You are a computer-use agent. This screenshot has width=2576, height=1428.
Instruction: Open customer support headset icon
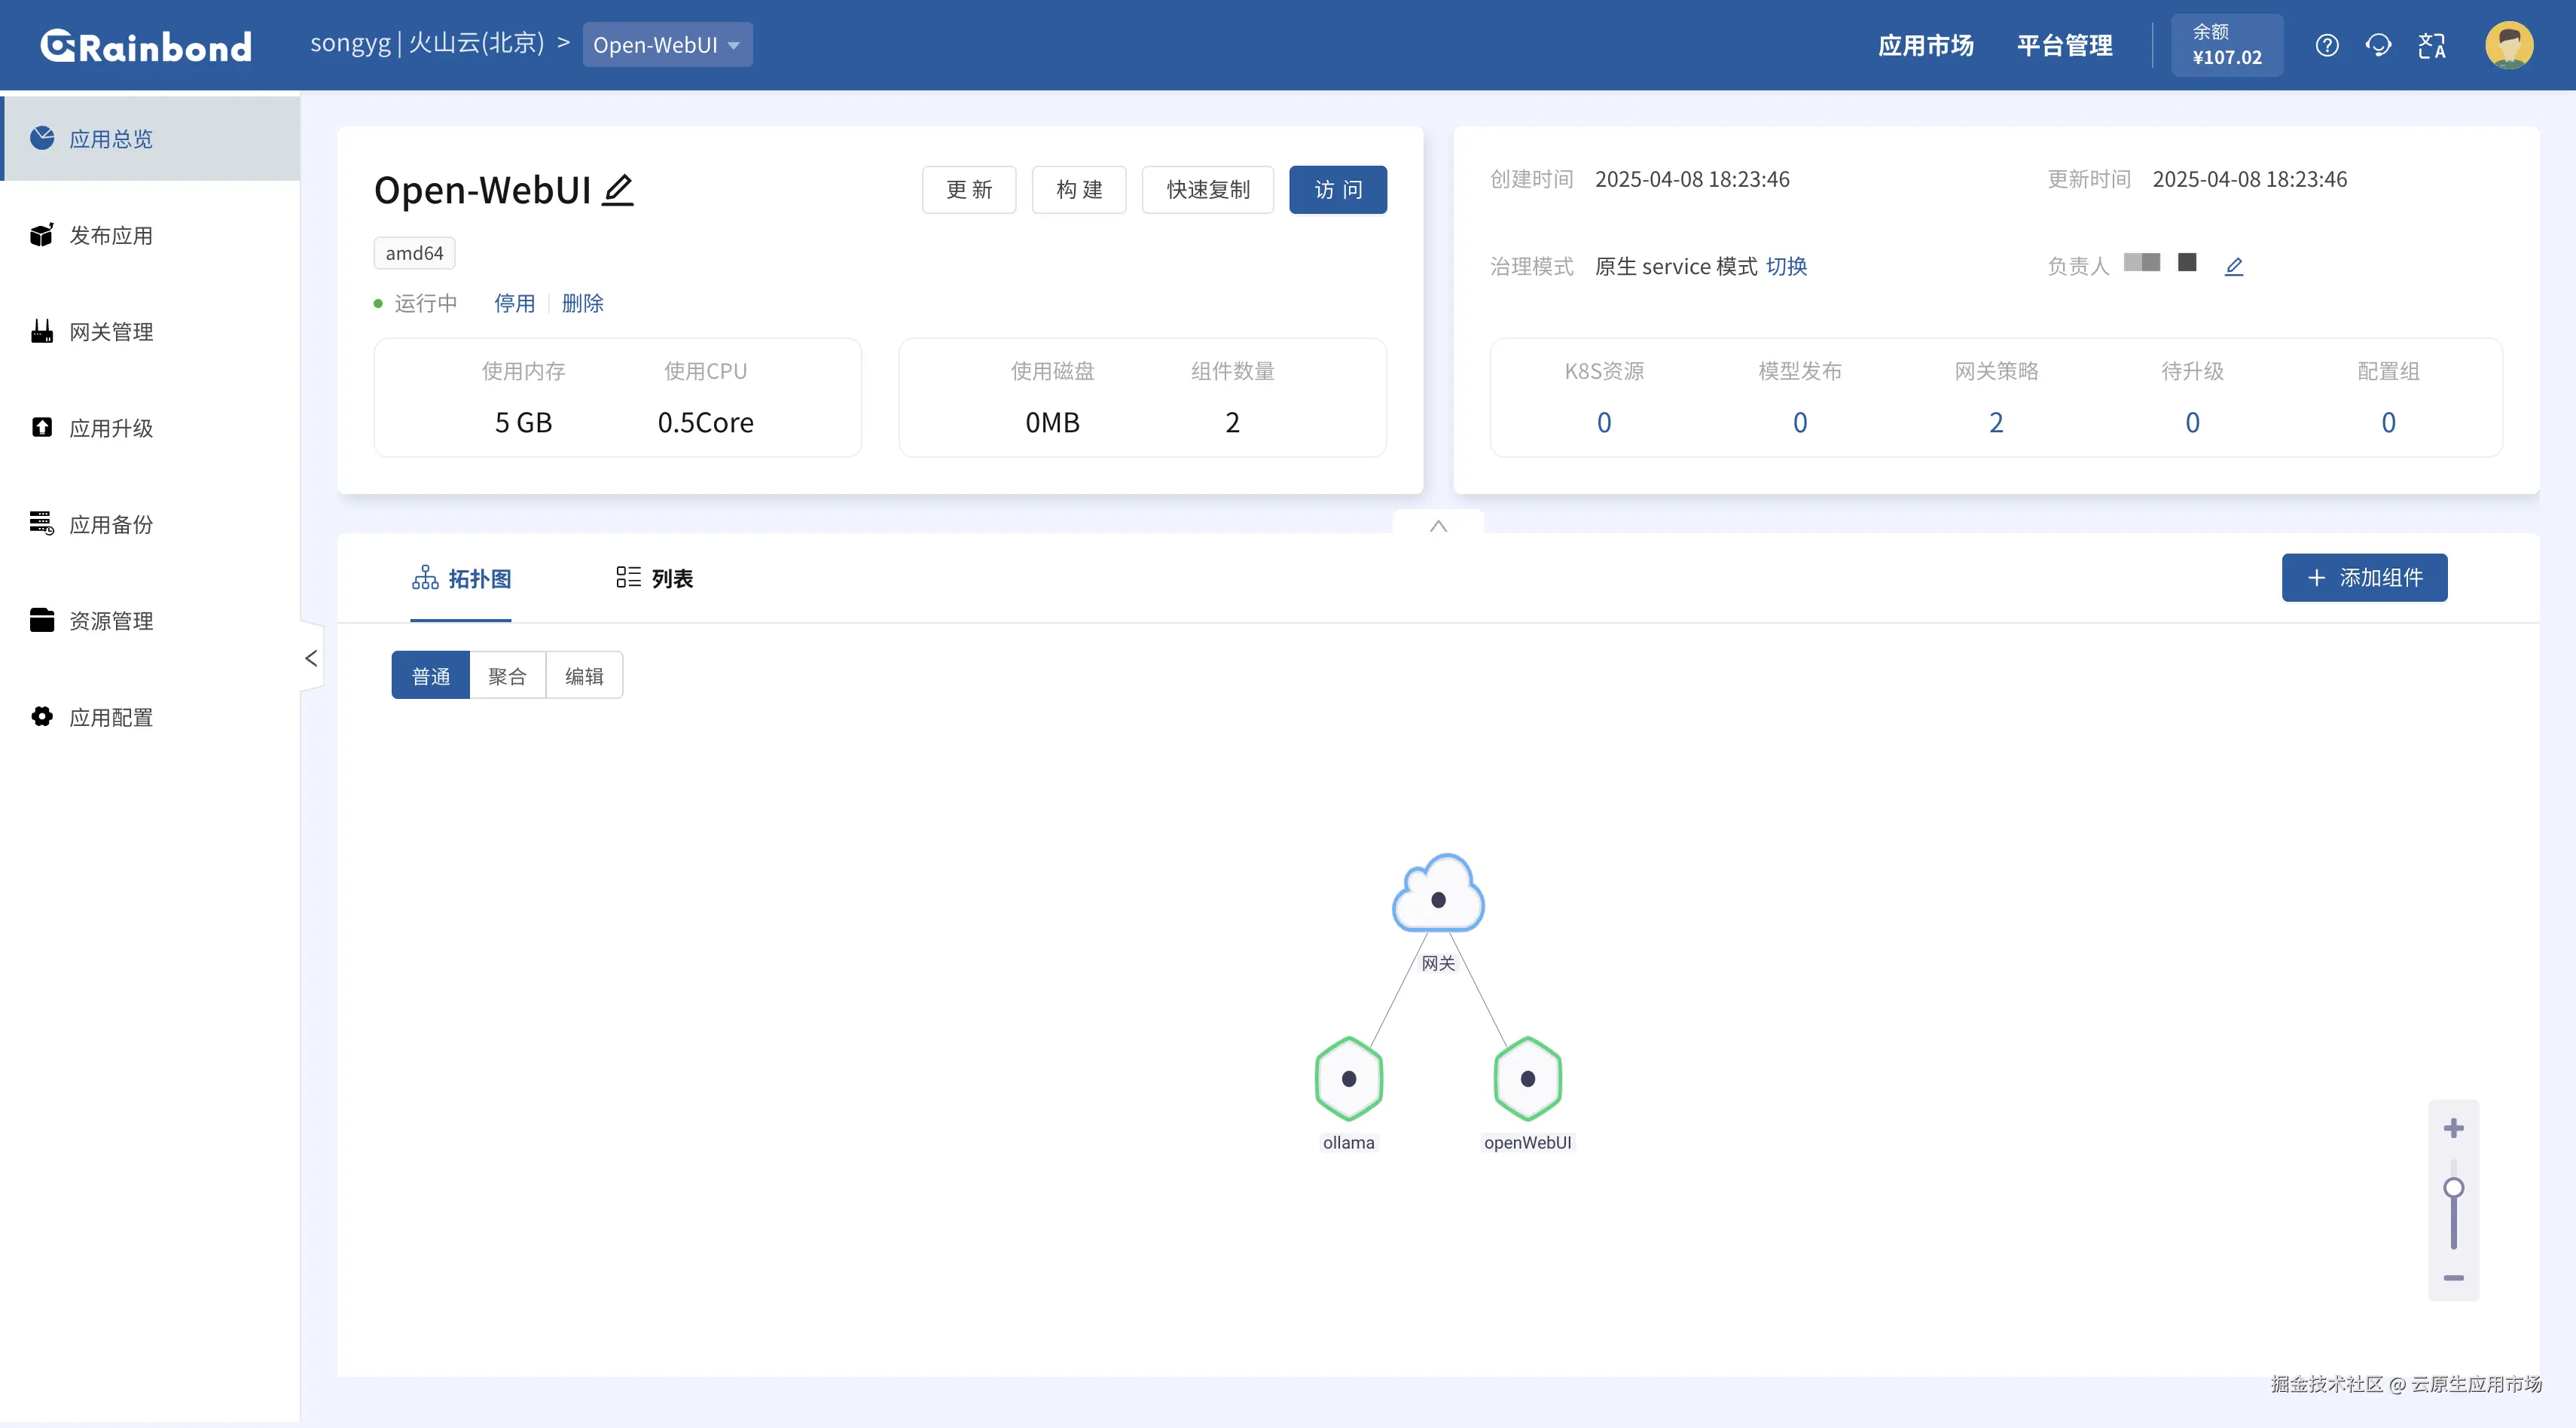point(2378,45)
